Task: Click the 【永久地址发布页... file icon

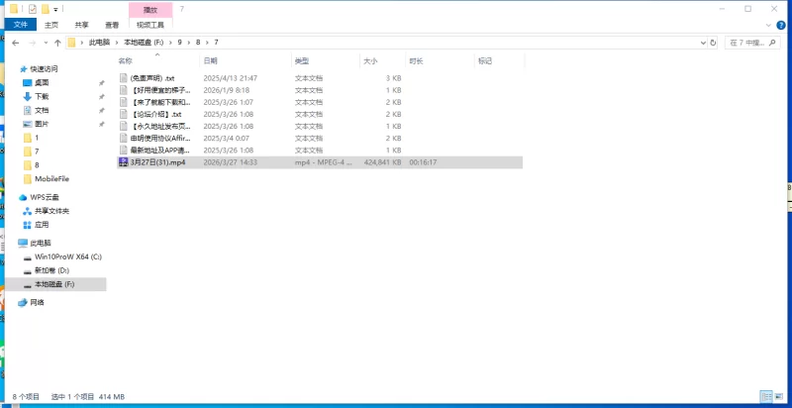Action: pyautogui.click(x=123, y=126)
